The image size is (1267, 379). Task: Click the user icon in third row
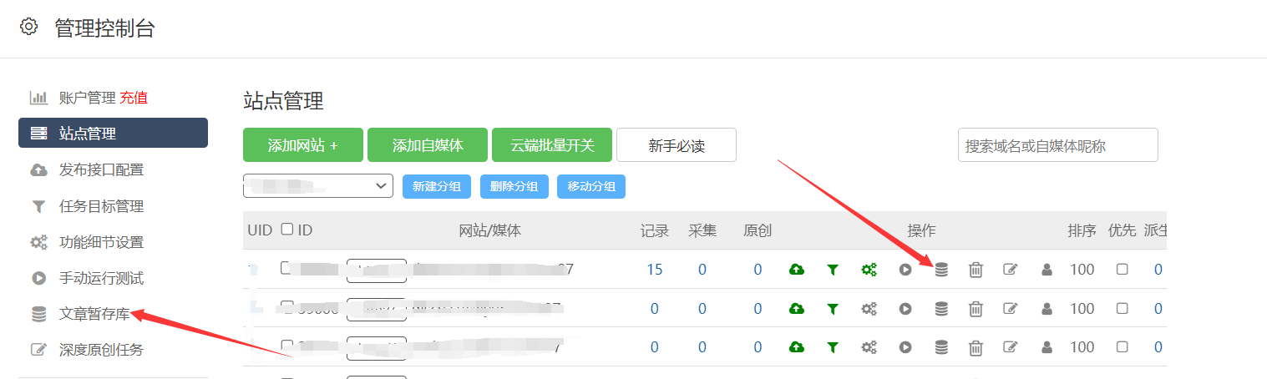1047,346
